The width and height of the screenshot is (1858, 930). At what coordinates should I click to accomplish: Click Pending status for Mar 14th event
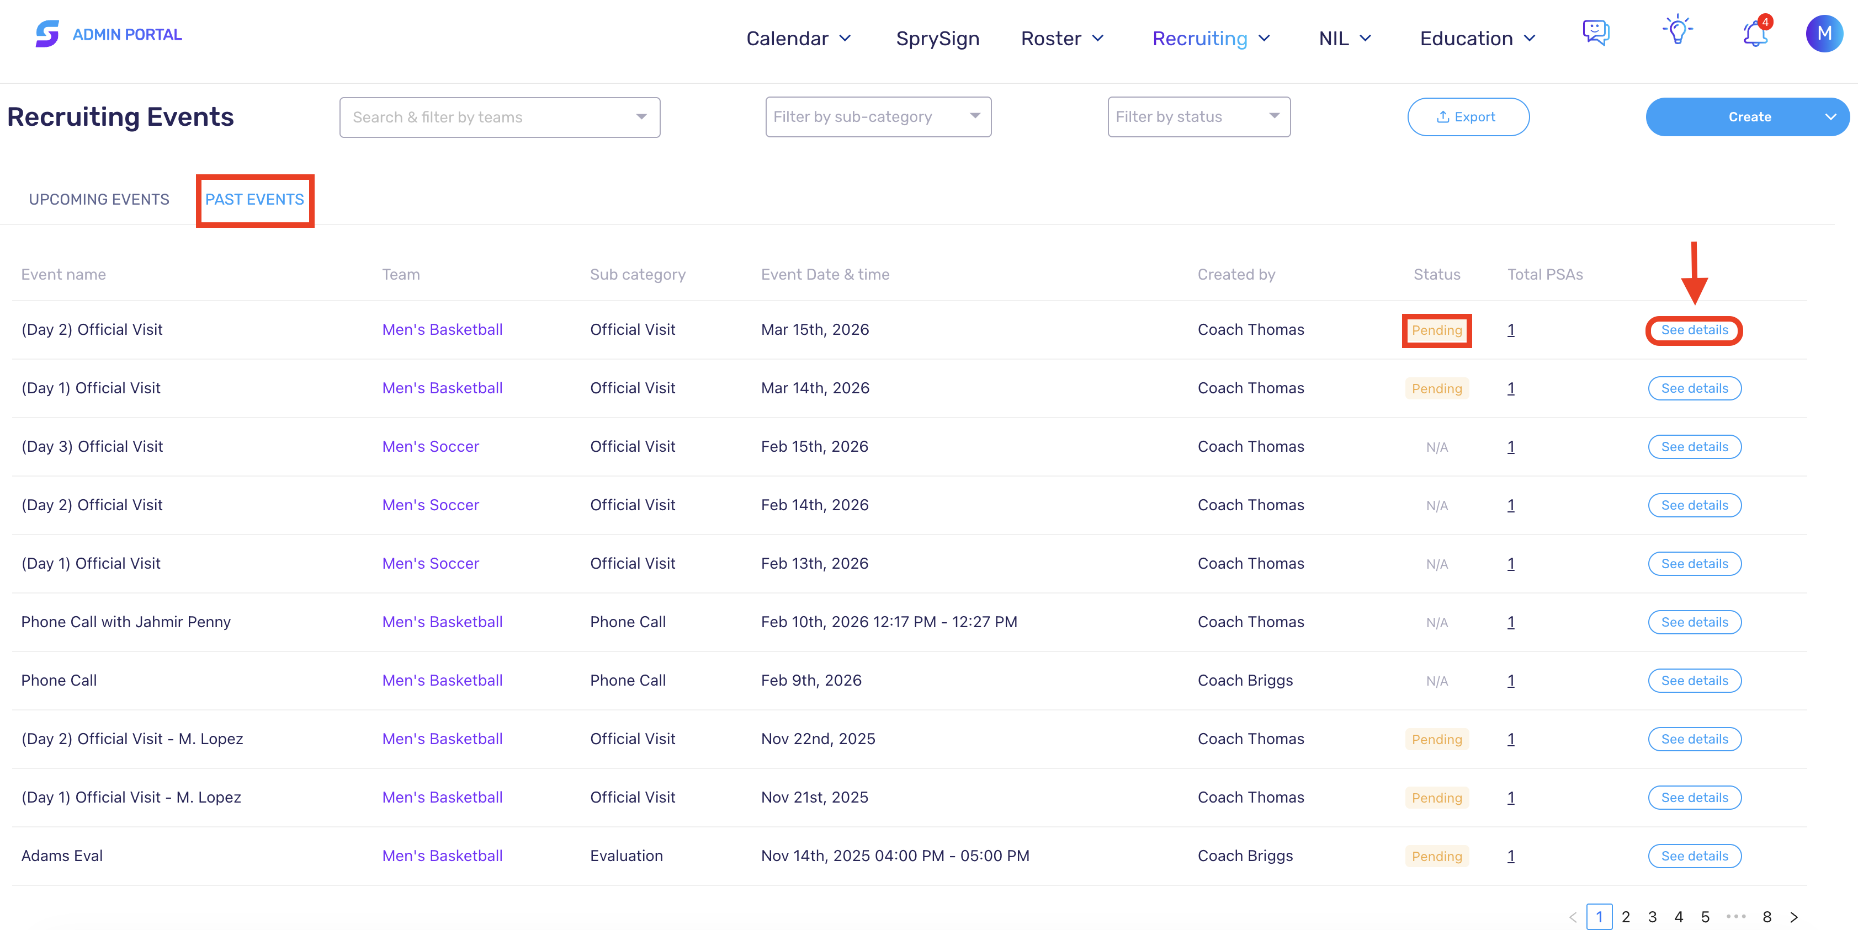point(1436,388)
